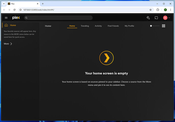Expand the account dropdown arrow
This screenshot has width=175, height=122.
pyautogui.click(x=169, y=18)
